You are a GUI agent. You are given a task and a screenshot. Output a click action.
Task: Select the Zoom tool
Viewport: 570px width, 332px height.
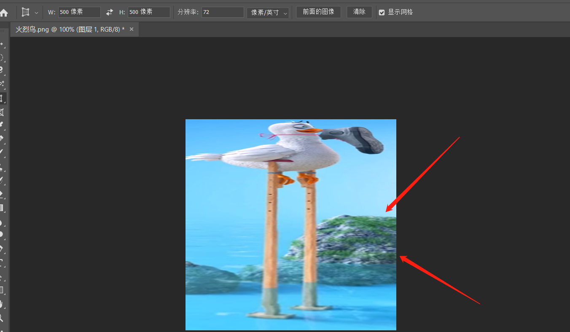(2, 317)
